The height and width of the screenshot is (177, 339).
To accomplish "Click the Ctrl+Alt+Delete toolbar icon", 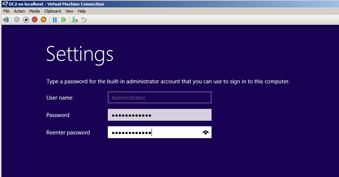I will coord(6,20).
